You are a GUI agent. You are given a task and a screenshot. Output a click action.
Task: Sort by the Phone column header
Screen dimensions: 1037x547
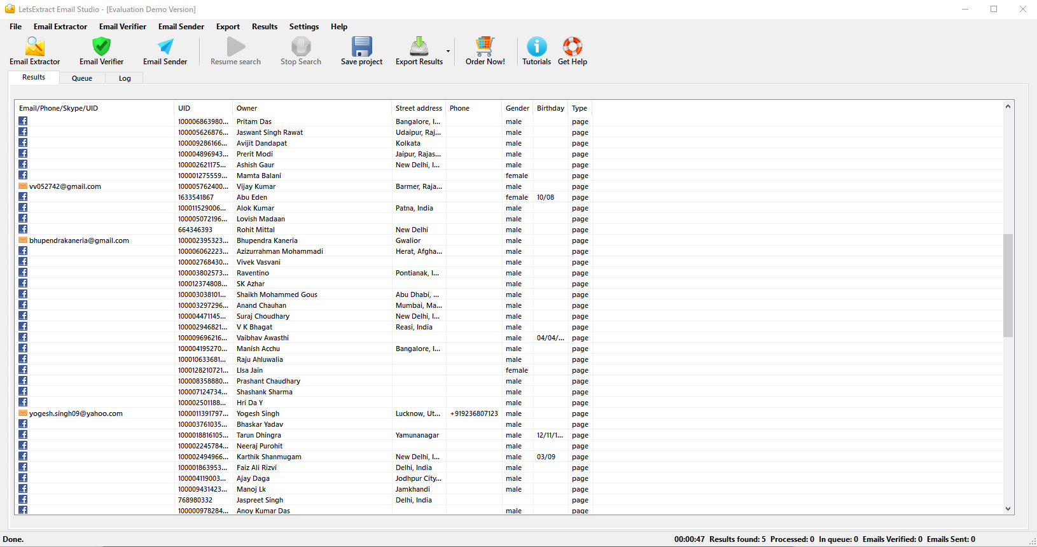click(473, 108)
